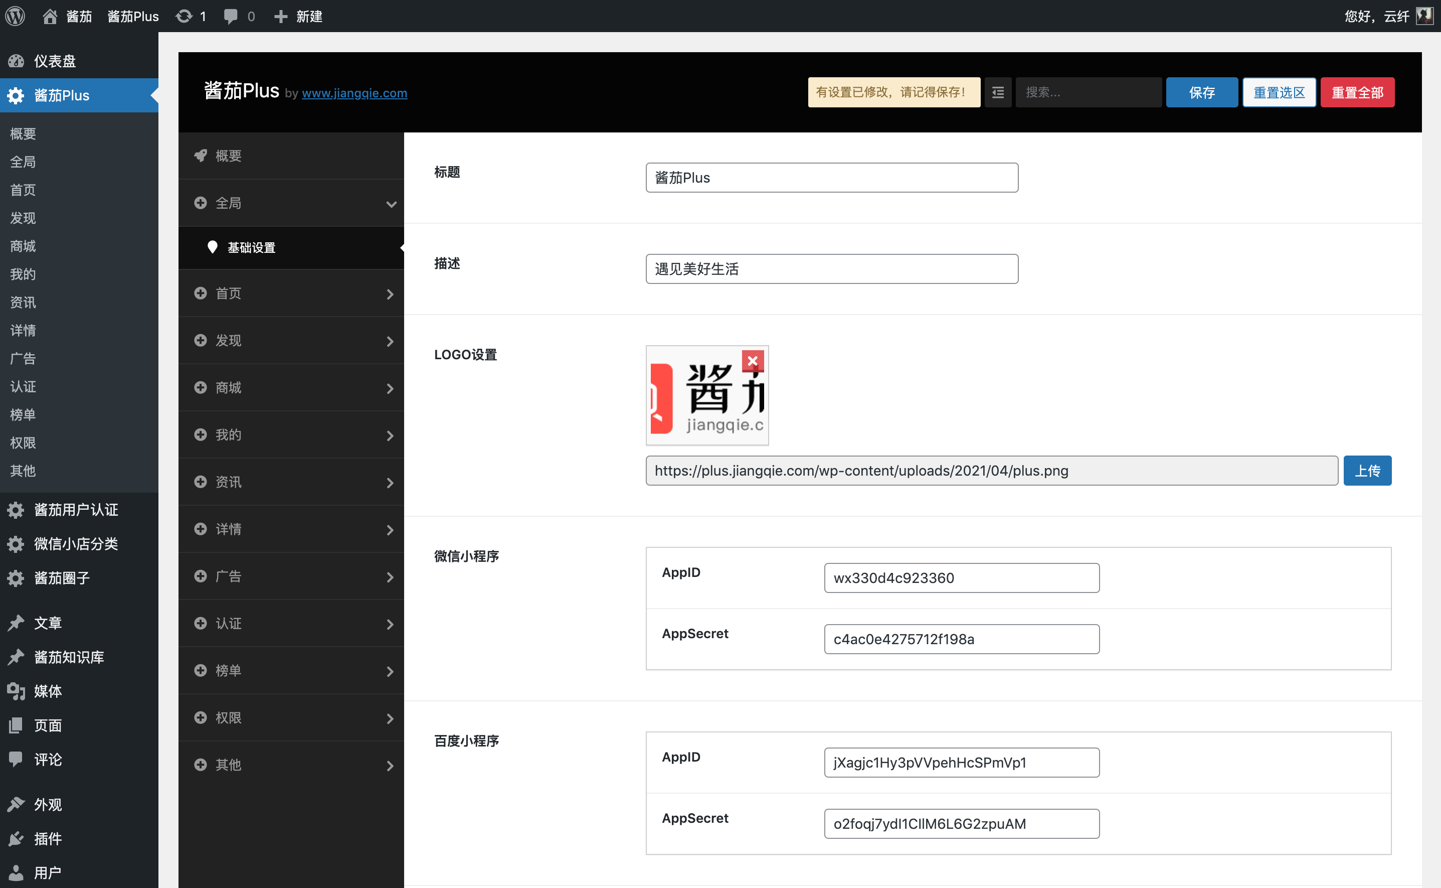The width and height of the screenshot is (1441, 888).
Task: Open the comments bubble icon showing 0
Action: (x=231, y=16)
